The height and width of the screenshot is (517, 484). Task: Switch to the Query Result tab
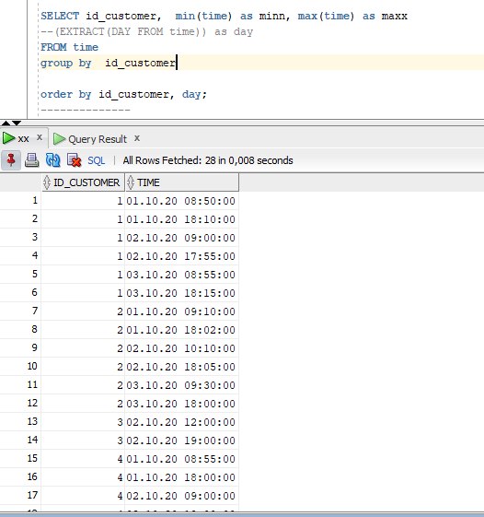coord(98,139)
